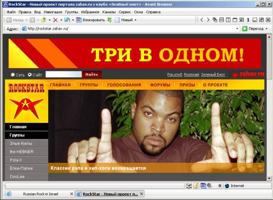Expand the address bar URL history dropdown

click(237, 29)
